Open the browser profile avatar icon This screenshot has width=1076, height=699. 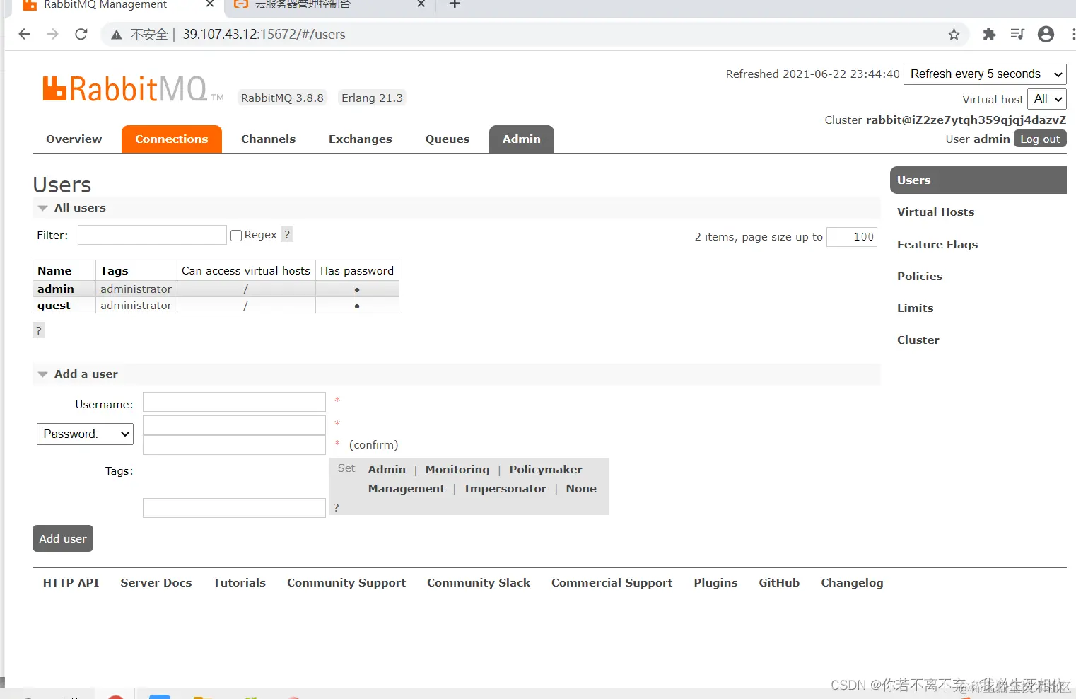[x=1046, y=34]
